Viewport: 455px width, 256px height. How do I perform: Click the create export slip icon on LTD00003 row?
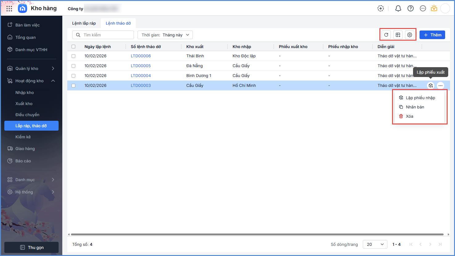(x=431, y=86)
